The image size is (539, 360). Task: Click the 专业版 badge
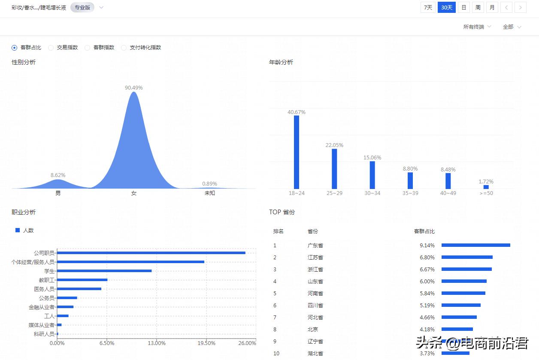click(x=82, y=7)
